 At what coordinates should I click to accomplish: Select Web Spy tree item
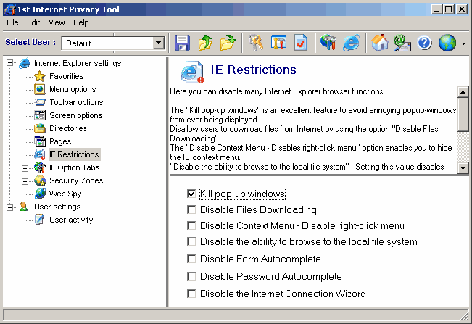(x=65, y=194)
